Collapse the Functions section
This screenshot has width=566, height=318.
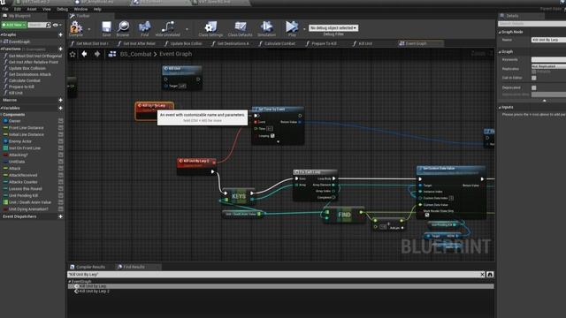(x=2, y=49)
